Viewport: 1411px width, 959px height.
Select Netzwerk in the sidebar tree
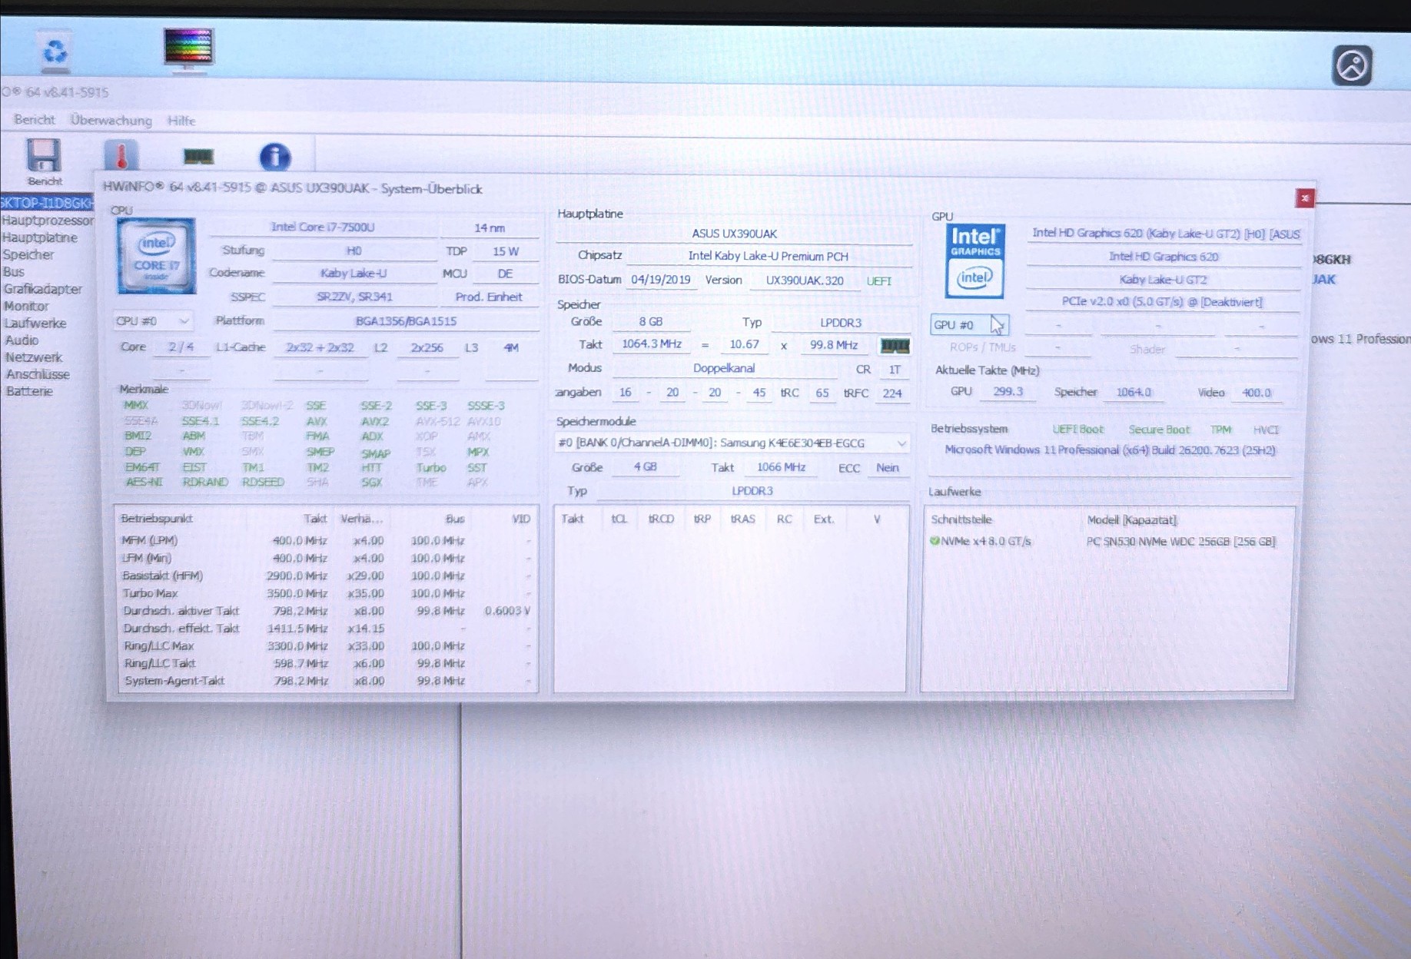click(34, 357)
